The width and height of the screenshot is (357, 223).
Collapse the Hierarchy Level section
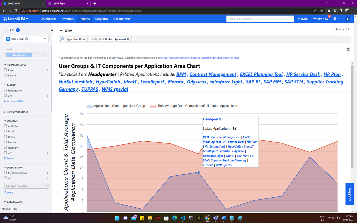click(x=15, y=65)
